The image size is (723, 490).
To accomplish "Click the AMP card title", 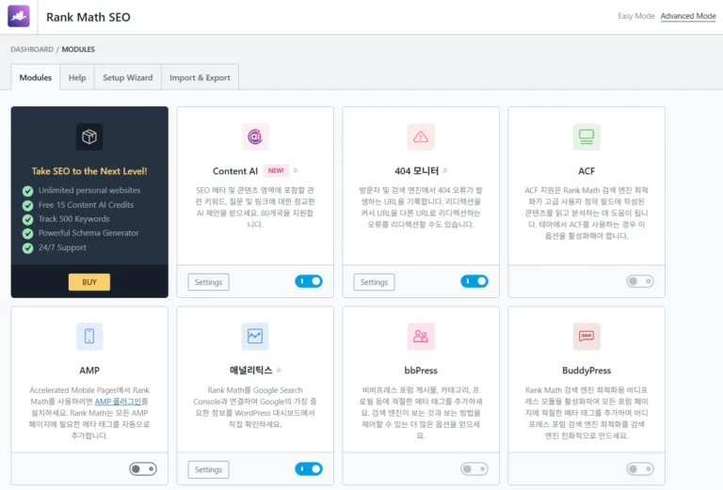I will [89, 371].
